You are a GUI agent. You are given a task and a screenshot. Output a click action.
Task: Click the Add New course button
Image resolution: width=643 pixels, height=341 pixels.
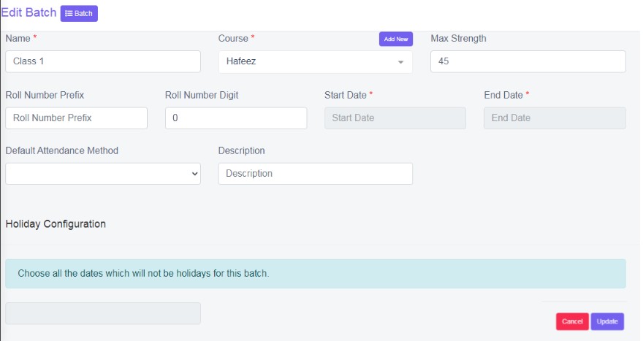tap(396, 39)
